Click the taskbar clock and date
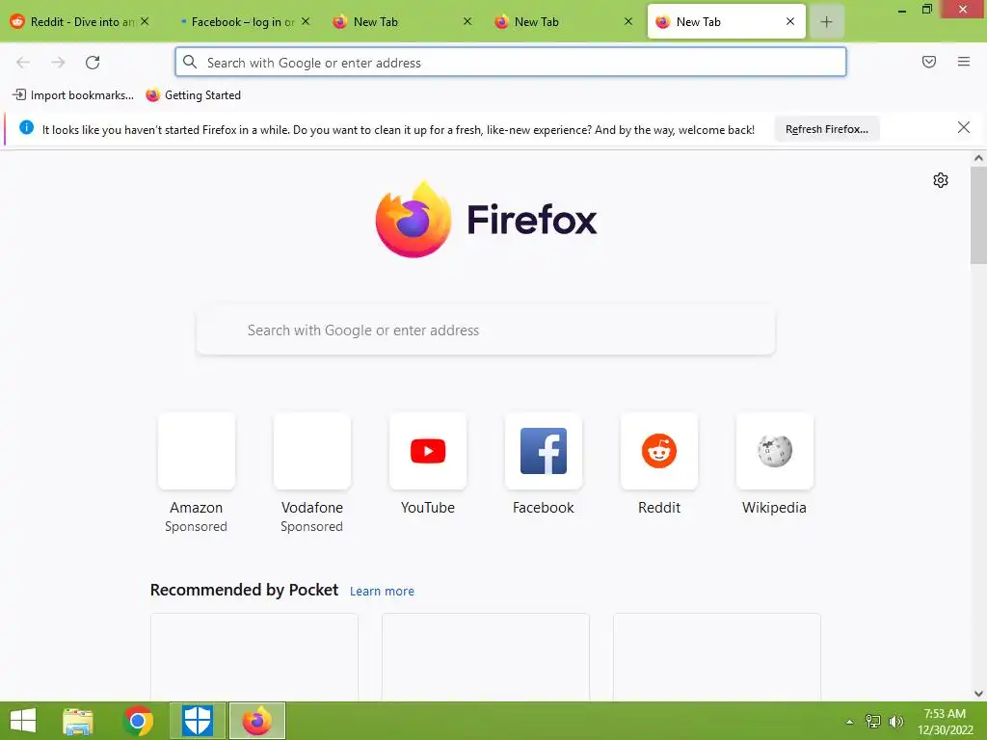This screenshot has width=987, height=740. click(945, 722)
